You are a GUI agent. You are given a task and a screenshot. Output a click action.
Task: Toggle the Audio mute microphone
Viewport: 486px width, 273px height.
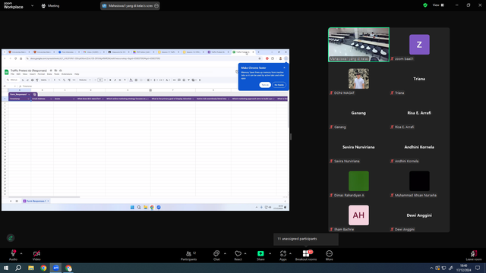tap(13, 256)
